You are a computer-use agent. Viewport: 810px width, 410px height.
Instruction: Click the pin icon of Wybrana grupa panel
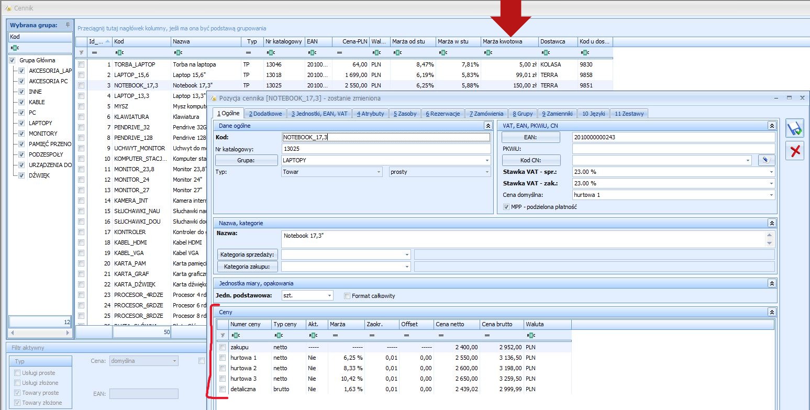tap(68, 25)
